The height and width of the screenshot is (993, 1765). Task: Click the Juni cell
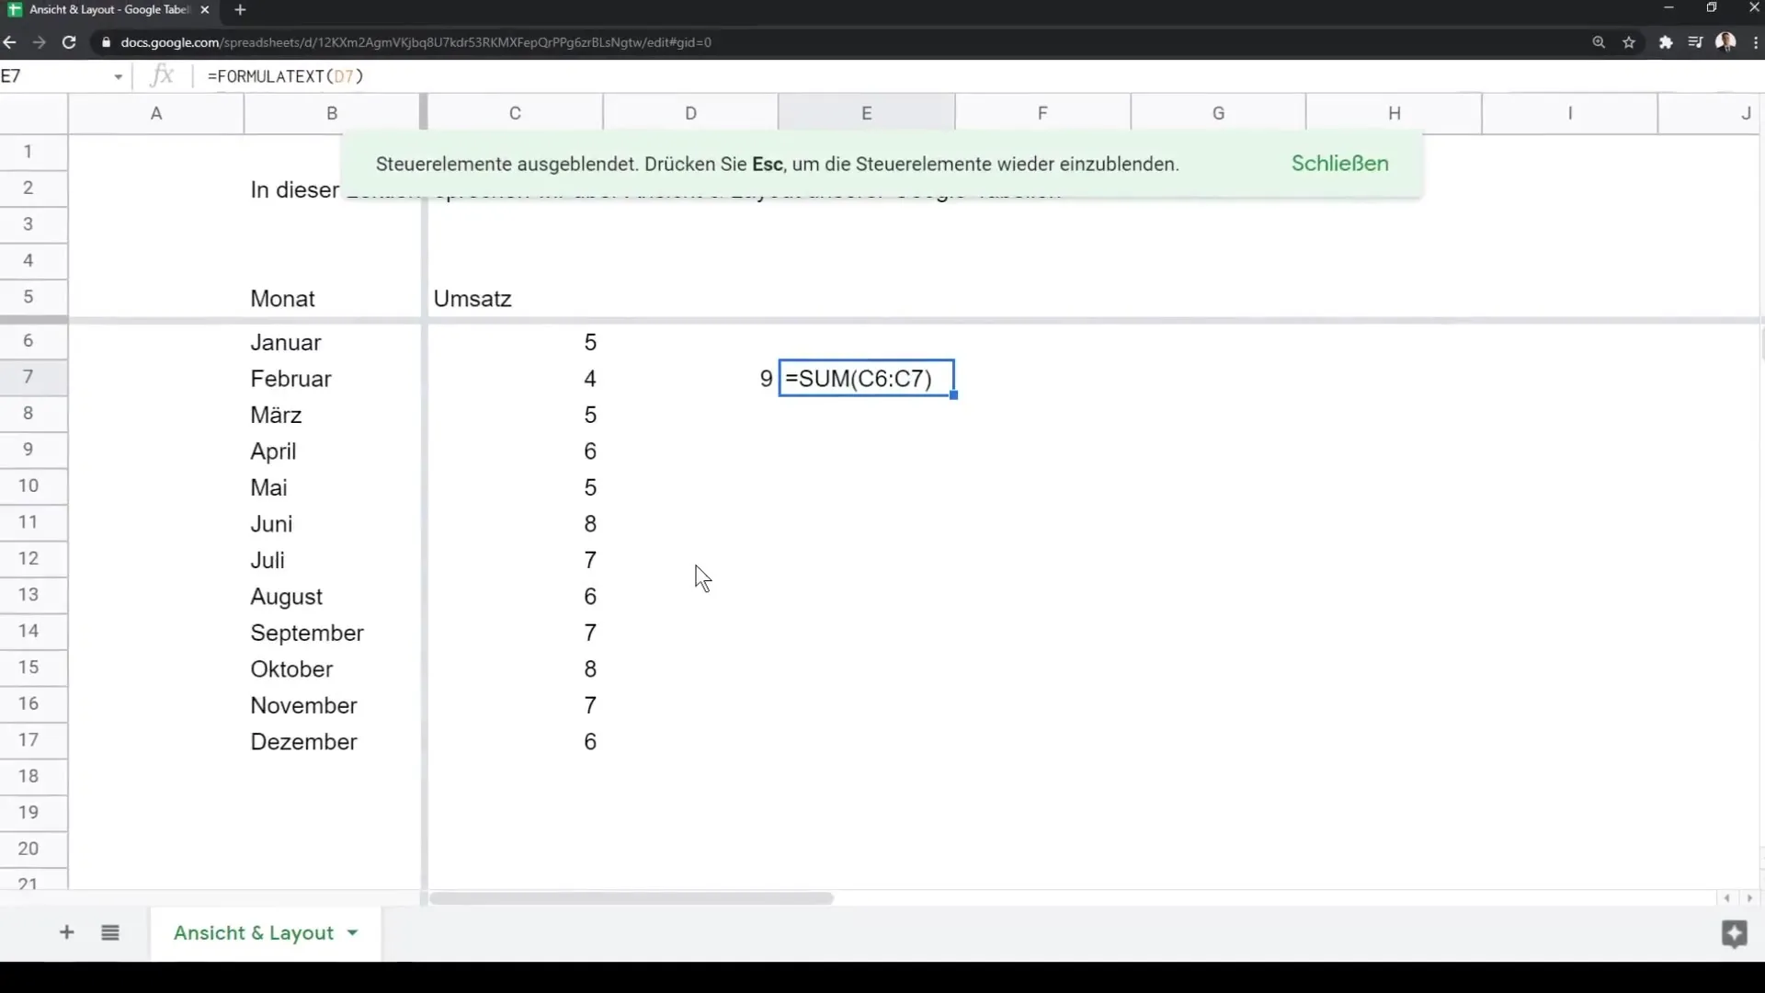click(332, 523)
